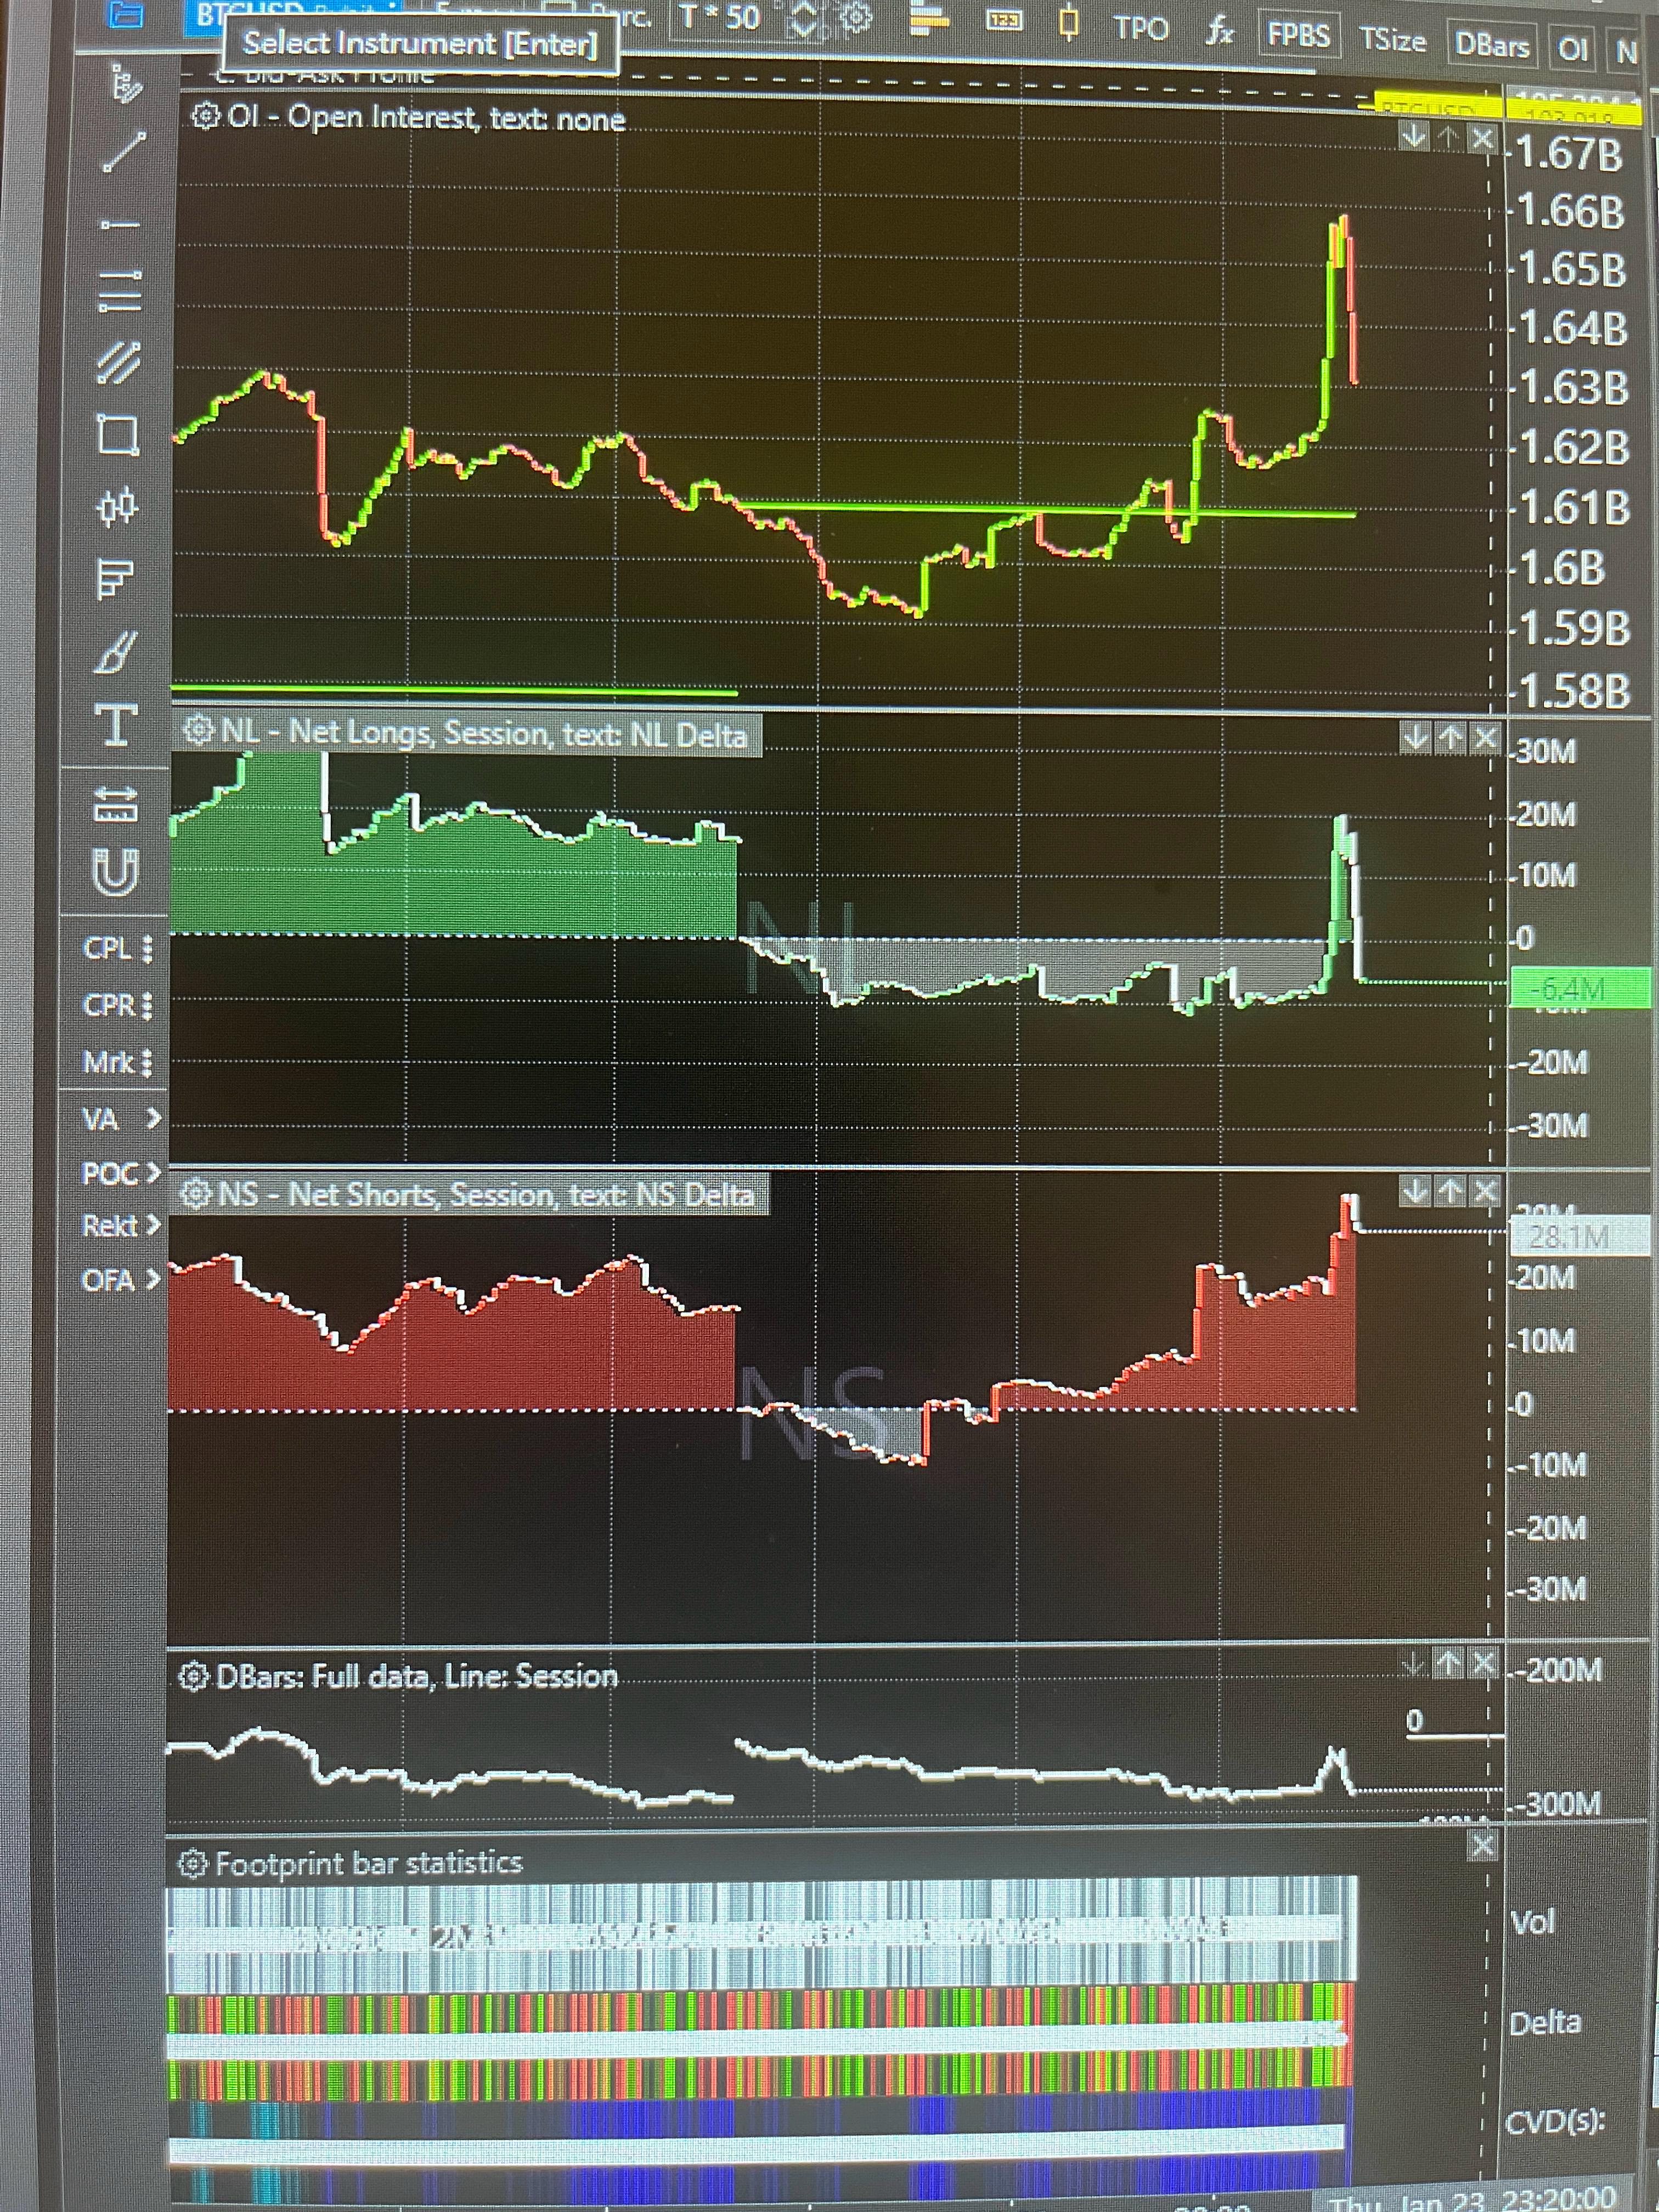
Task: Open the CPR options menu
Action: click(117, 1005)
